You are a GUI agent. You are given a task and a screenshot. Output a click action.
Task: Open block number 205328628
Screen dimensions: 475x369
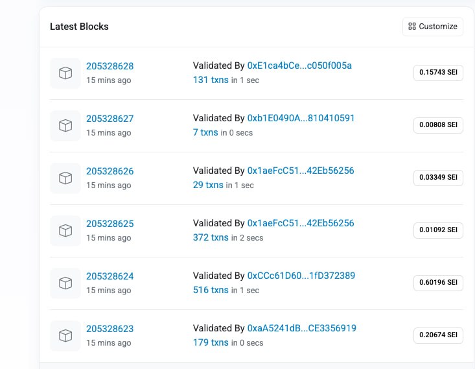(110, 66)
